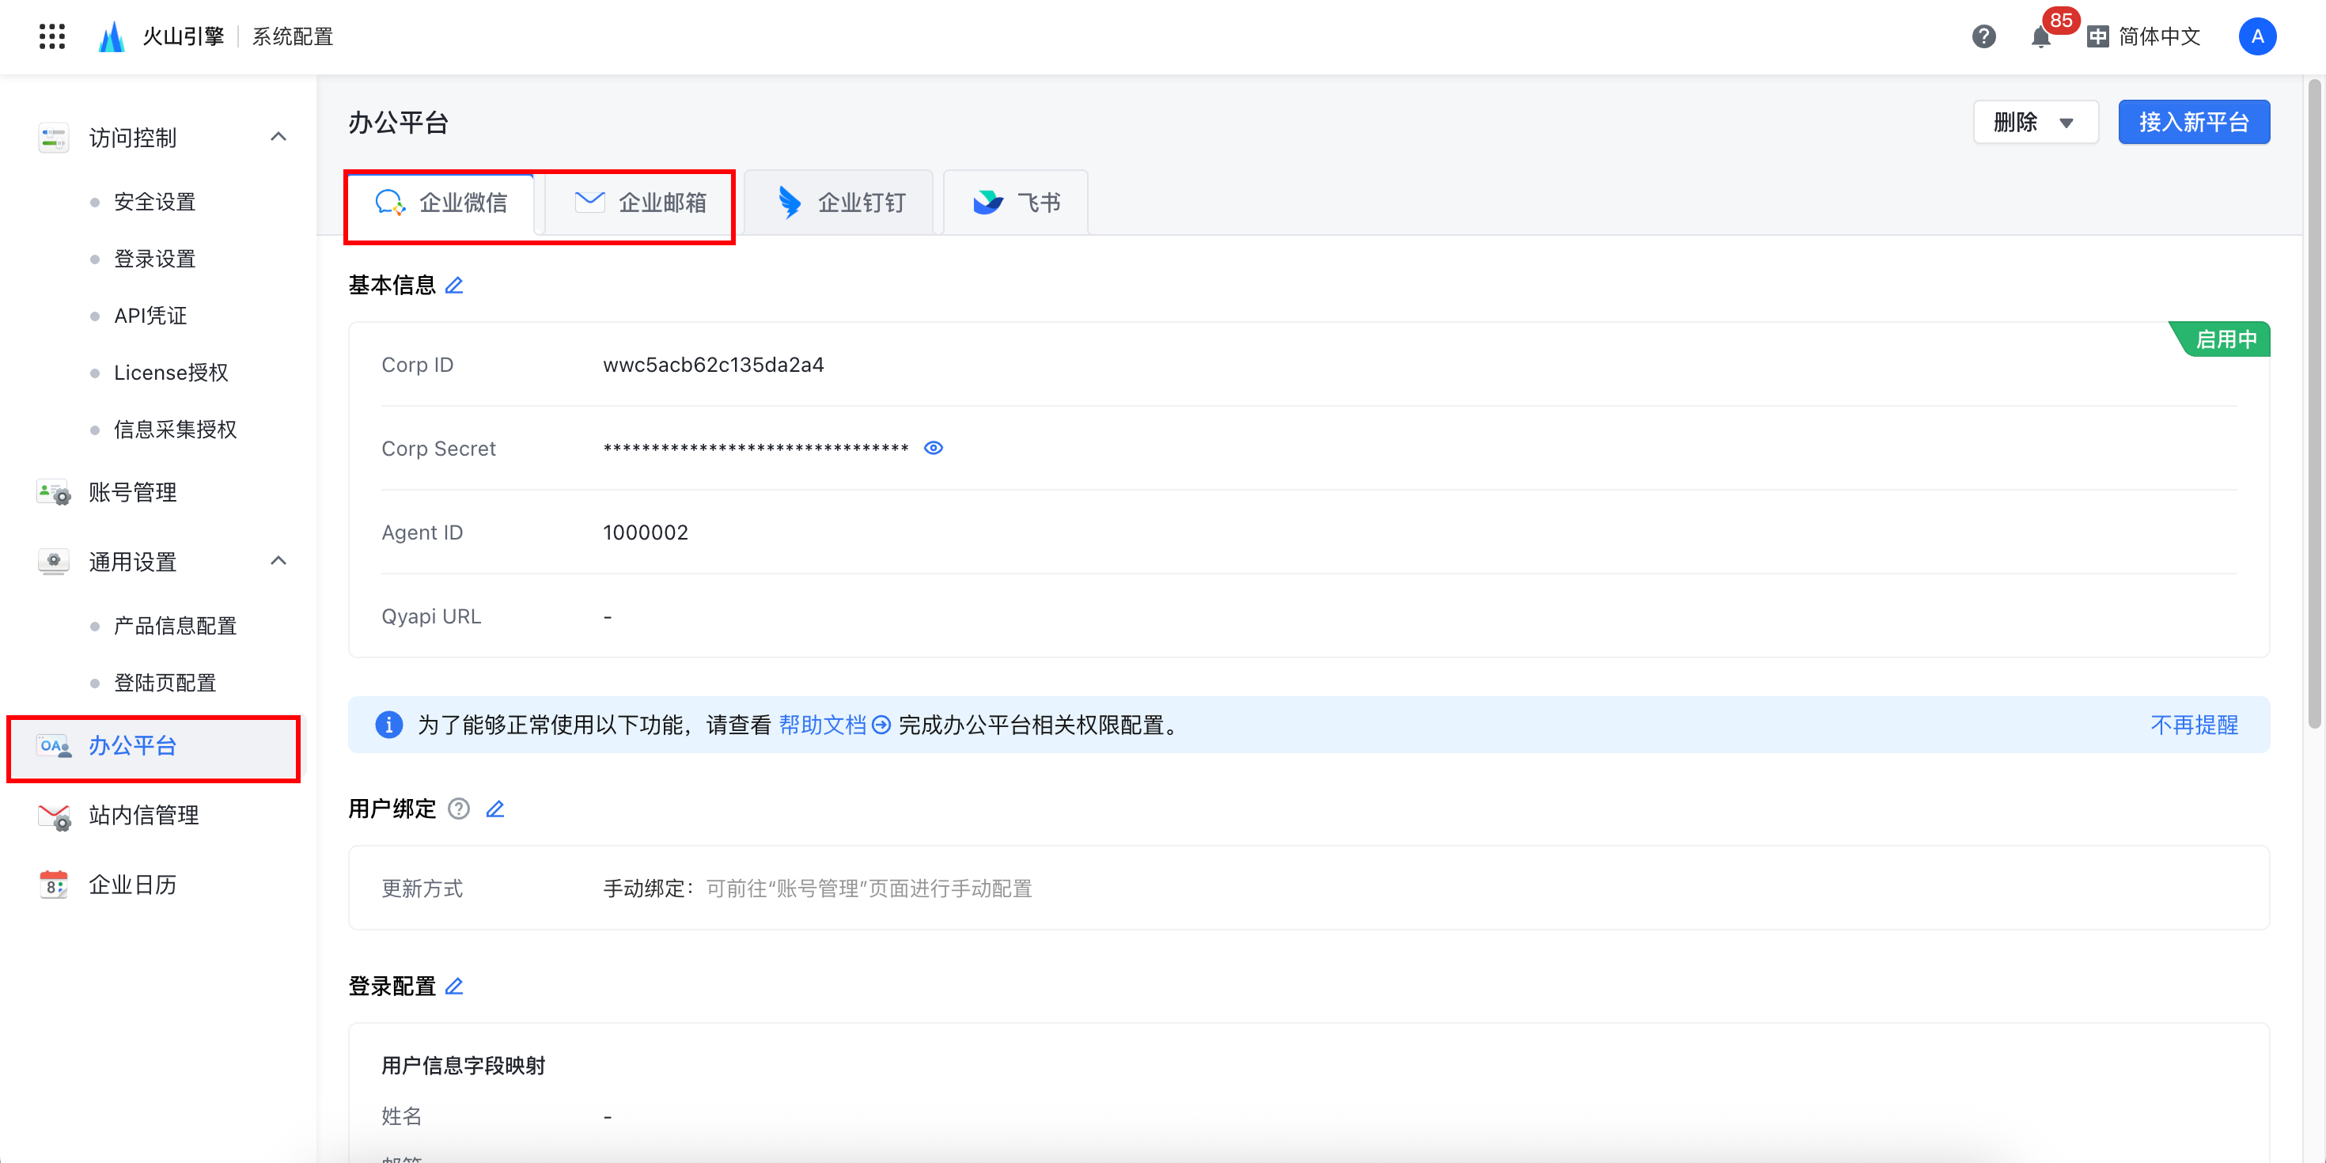
Task: Open the app grid launcher icon
Action: point(52,36)
